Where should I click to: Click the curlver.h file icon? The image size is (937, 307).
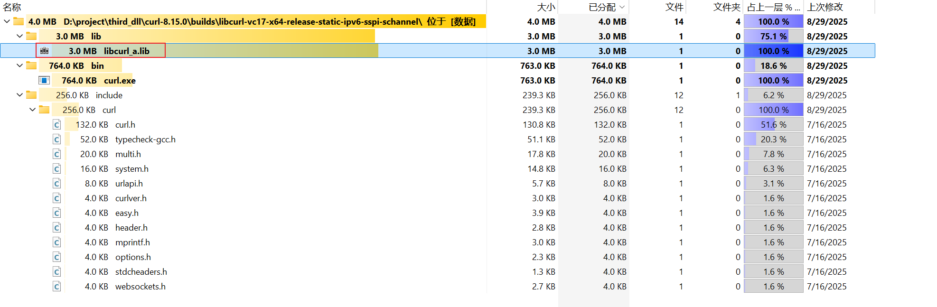(57, 198)
